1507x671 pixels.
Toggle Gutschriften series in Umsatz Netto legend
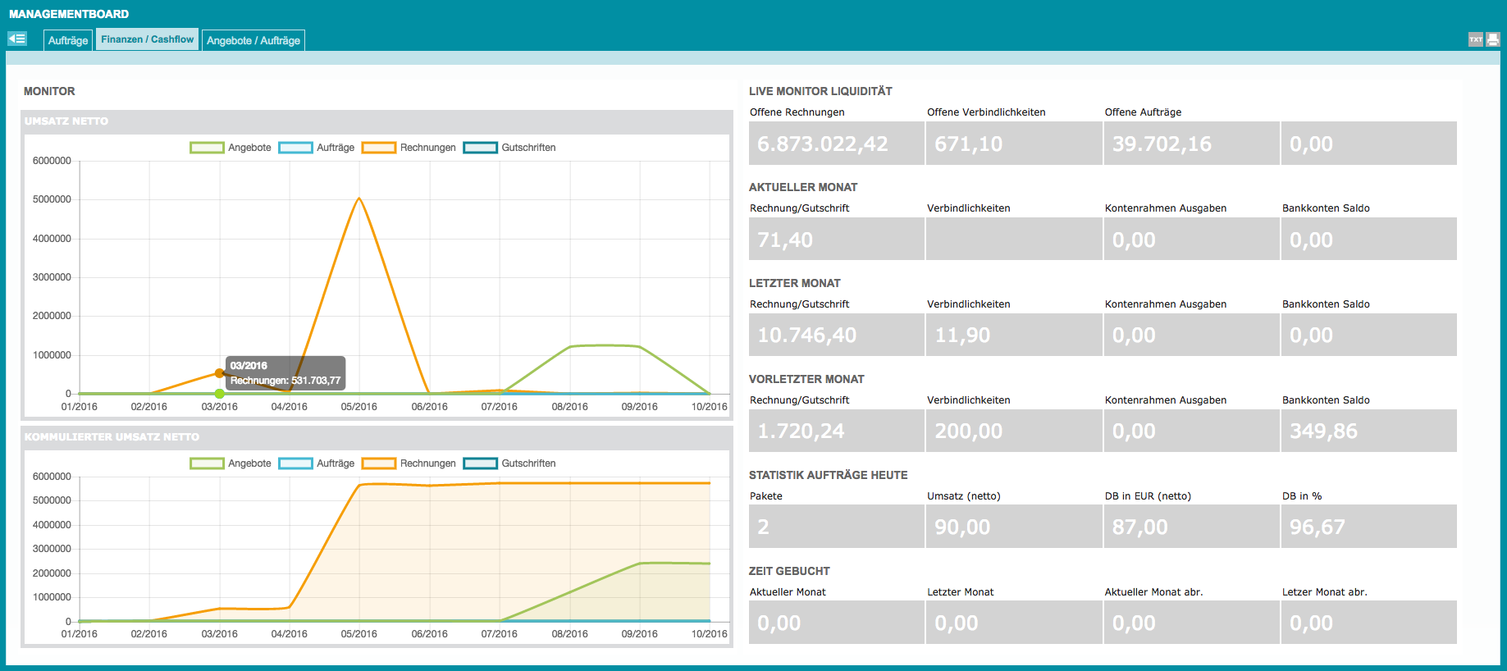[x=509, y=148]
